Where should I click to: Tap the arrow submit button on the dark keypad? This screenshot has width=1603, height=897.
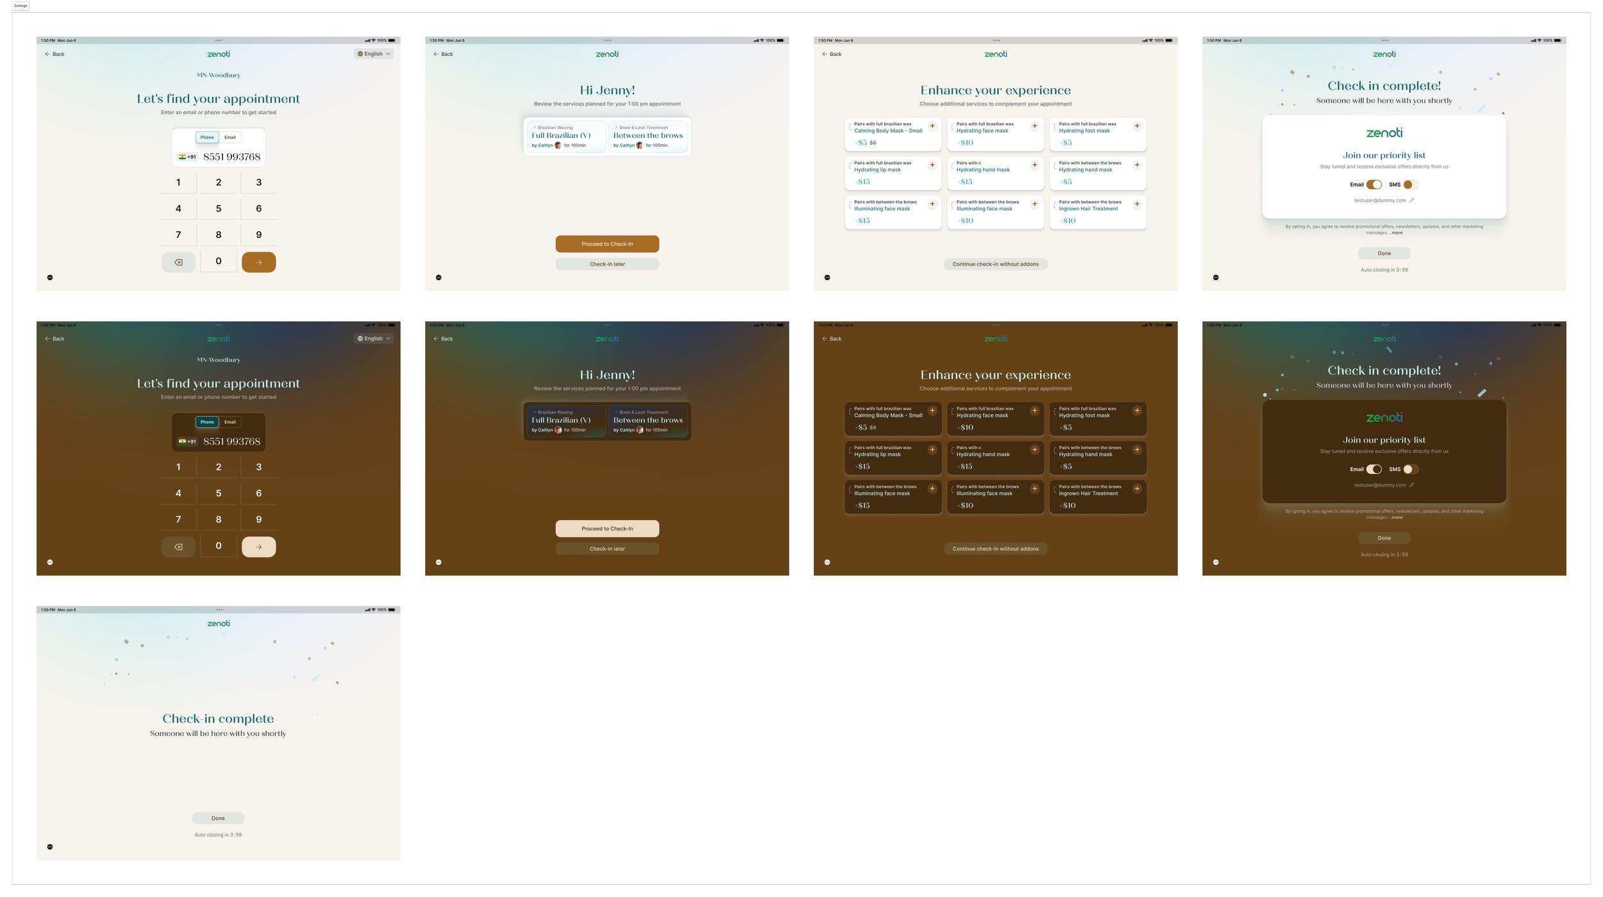[x=258, y=547]
